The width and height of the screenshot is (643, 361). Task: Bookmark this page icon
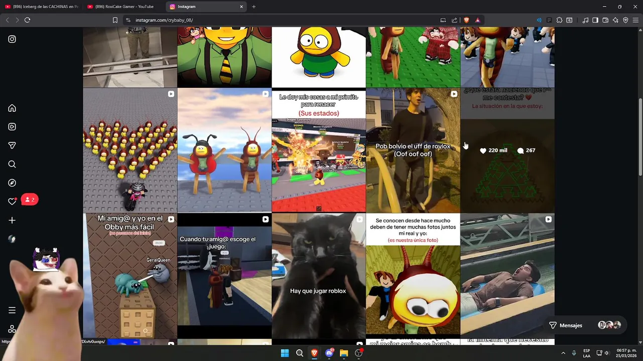pos(115,20)
